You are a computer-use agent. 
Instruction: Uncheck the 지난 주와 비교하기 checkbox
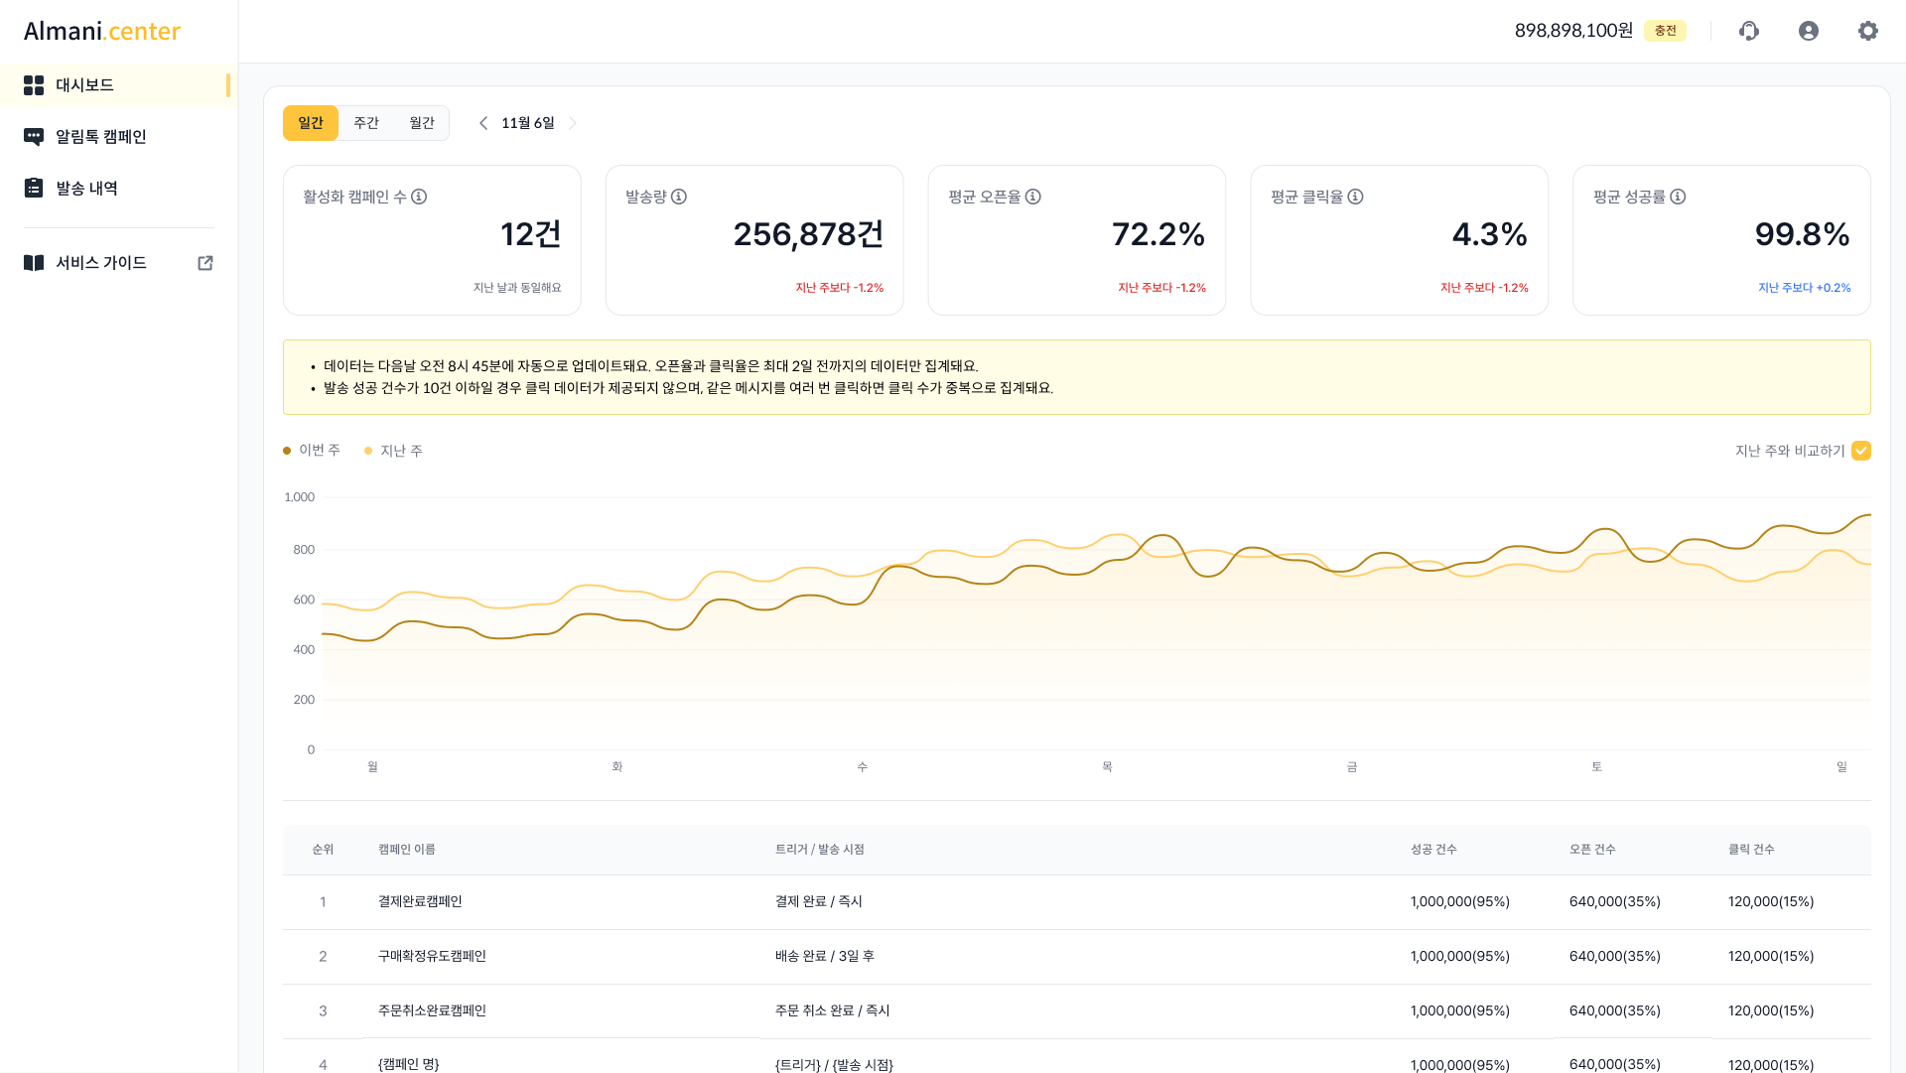pos(1861,451)
